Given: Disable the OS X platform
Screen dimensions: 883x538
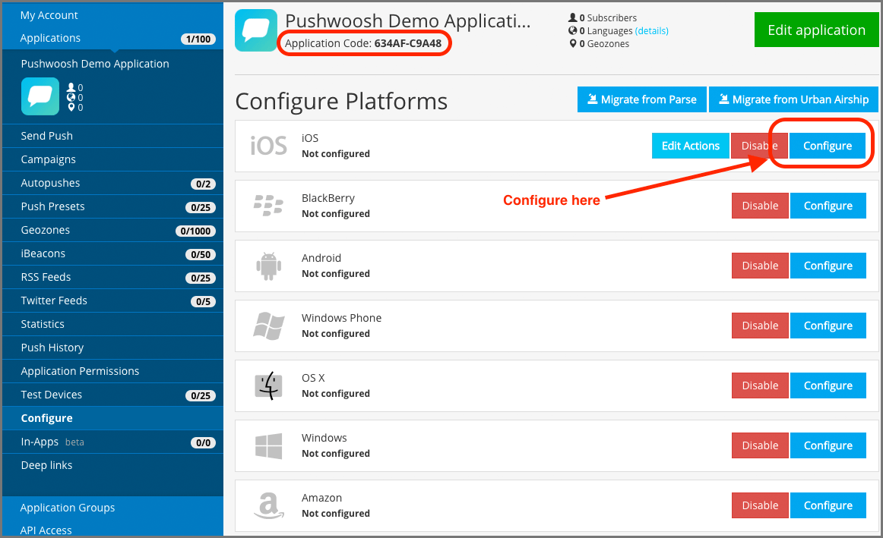Looking at the screenshot, I should pyautogui.click(x=760, y=385).
